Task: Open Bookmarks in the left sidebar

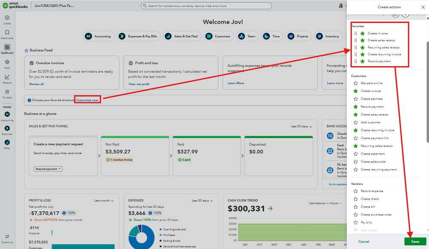Action: pyautogui.click(x=7, y=34)
